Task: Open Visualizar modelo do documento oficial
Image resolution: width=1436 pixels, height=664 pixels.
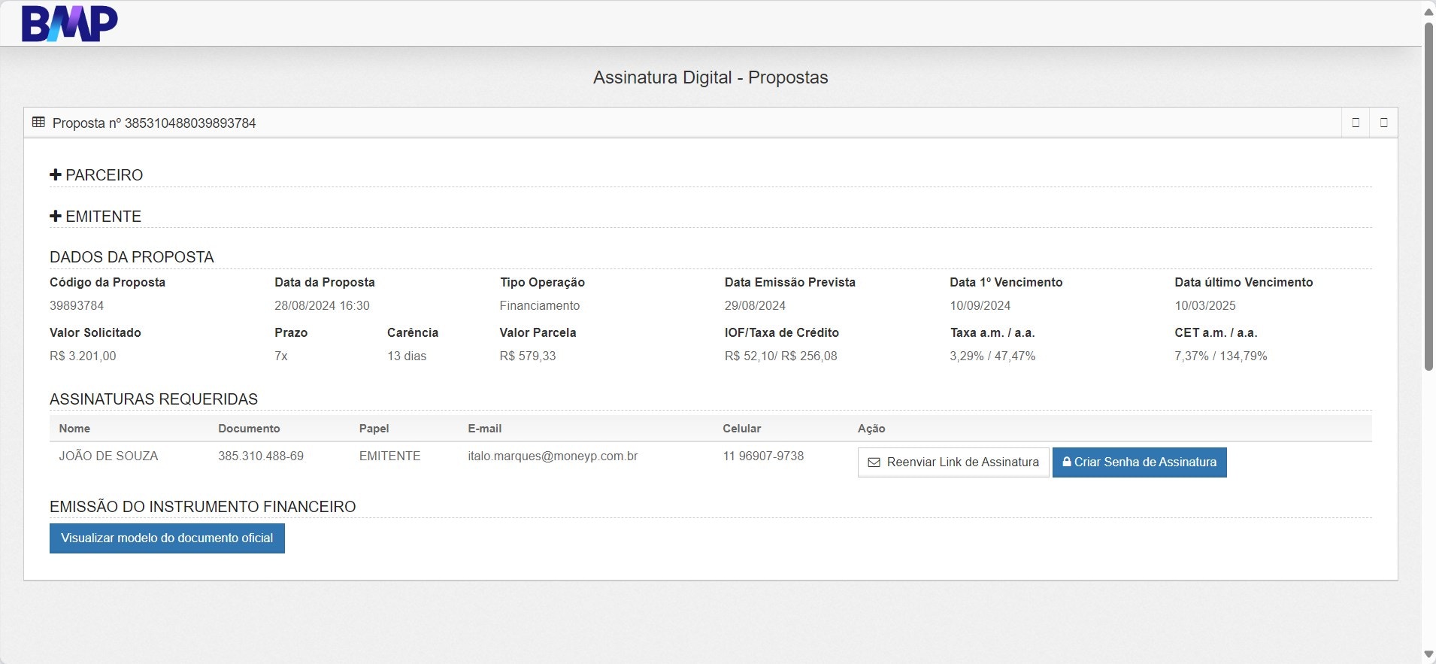Action: [x=167, y=538]
